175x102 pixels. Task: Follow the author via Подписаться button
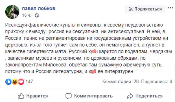point(145,9)
